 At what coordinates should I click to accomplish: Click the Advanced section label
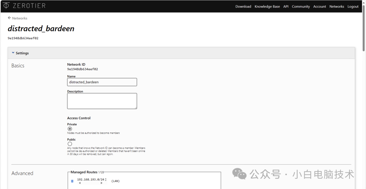coord(22,173)
